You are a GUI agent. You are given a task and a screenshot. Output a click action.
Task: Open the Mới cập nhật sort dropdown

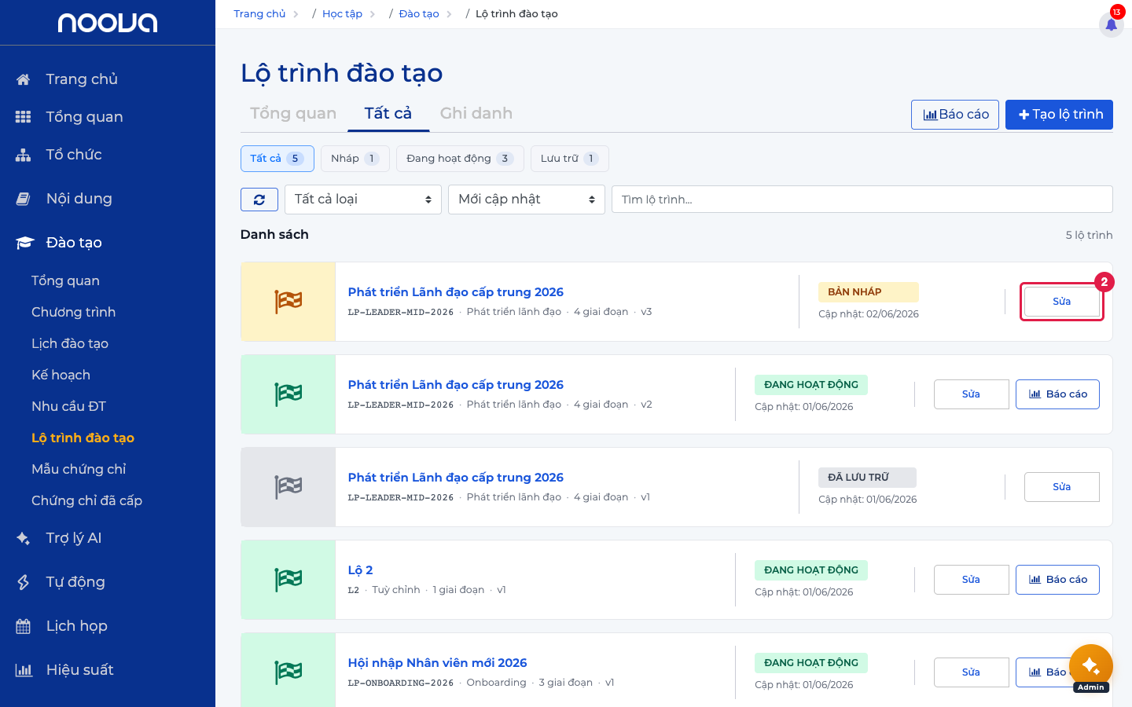pos(527,200)
